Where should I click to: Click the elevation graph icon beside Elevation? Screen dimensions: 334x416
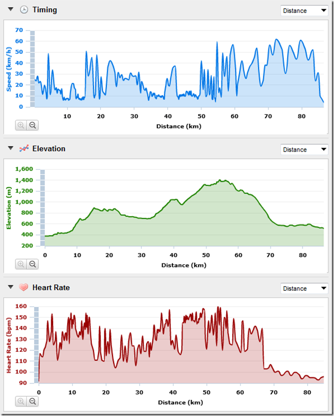[24, 148]
